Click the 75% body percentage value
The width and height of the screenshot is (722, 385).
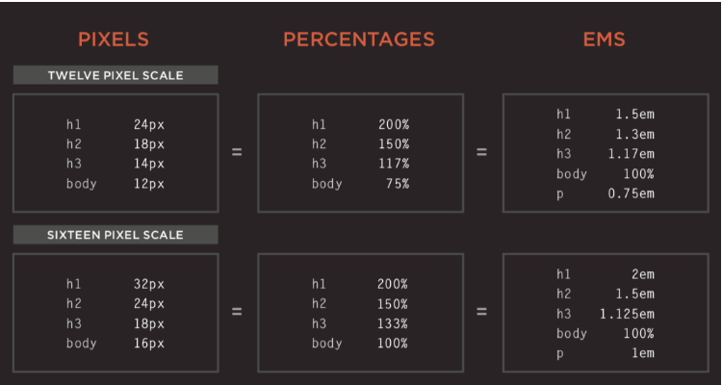398,184
